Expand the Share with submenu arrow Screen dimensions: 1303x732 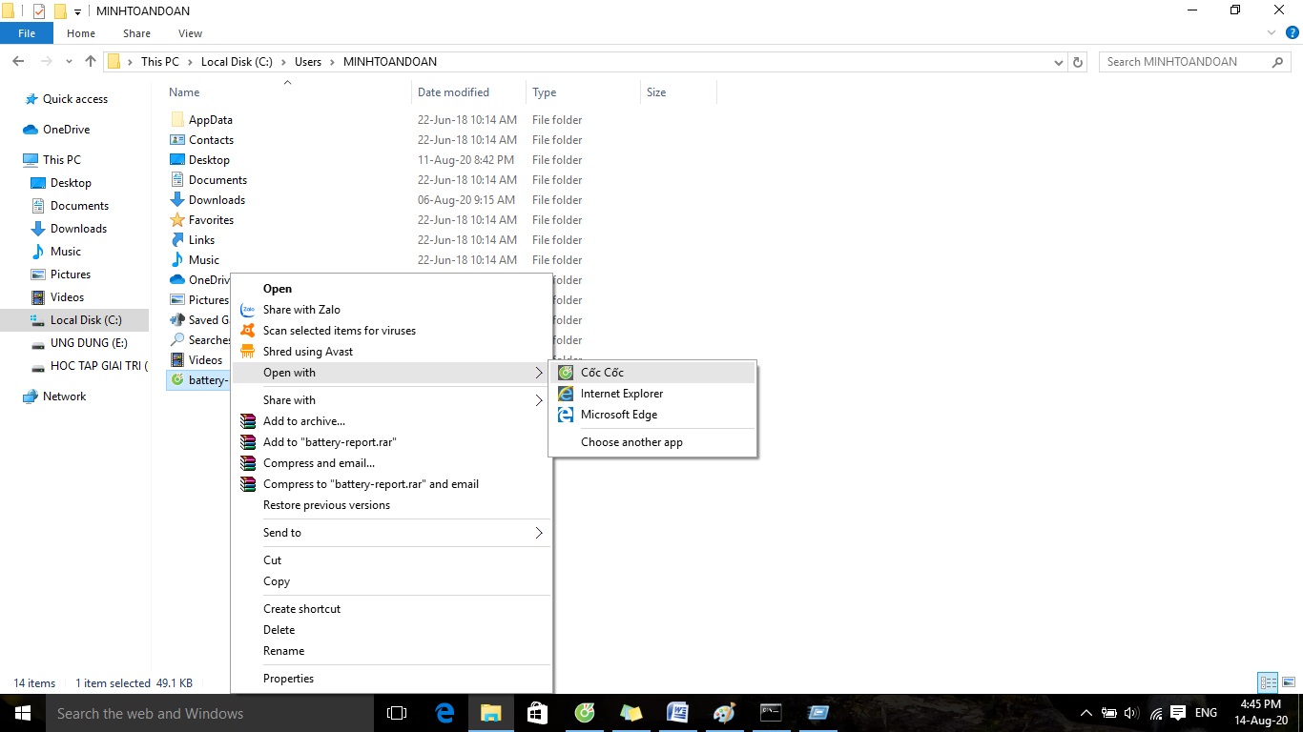(538, 400)
